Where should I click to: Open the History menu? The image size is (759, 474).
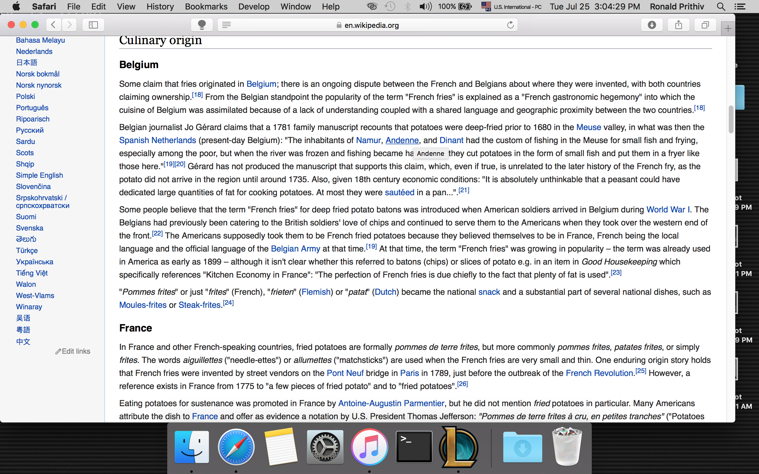click(160, 6)
